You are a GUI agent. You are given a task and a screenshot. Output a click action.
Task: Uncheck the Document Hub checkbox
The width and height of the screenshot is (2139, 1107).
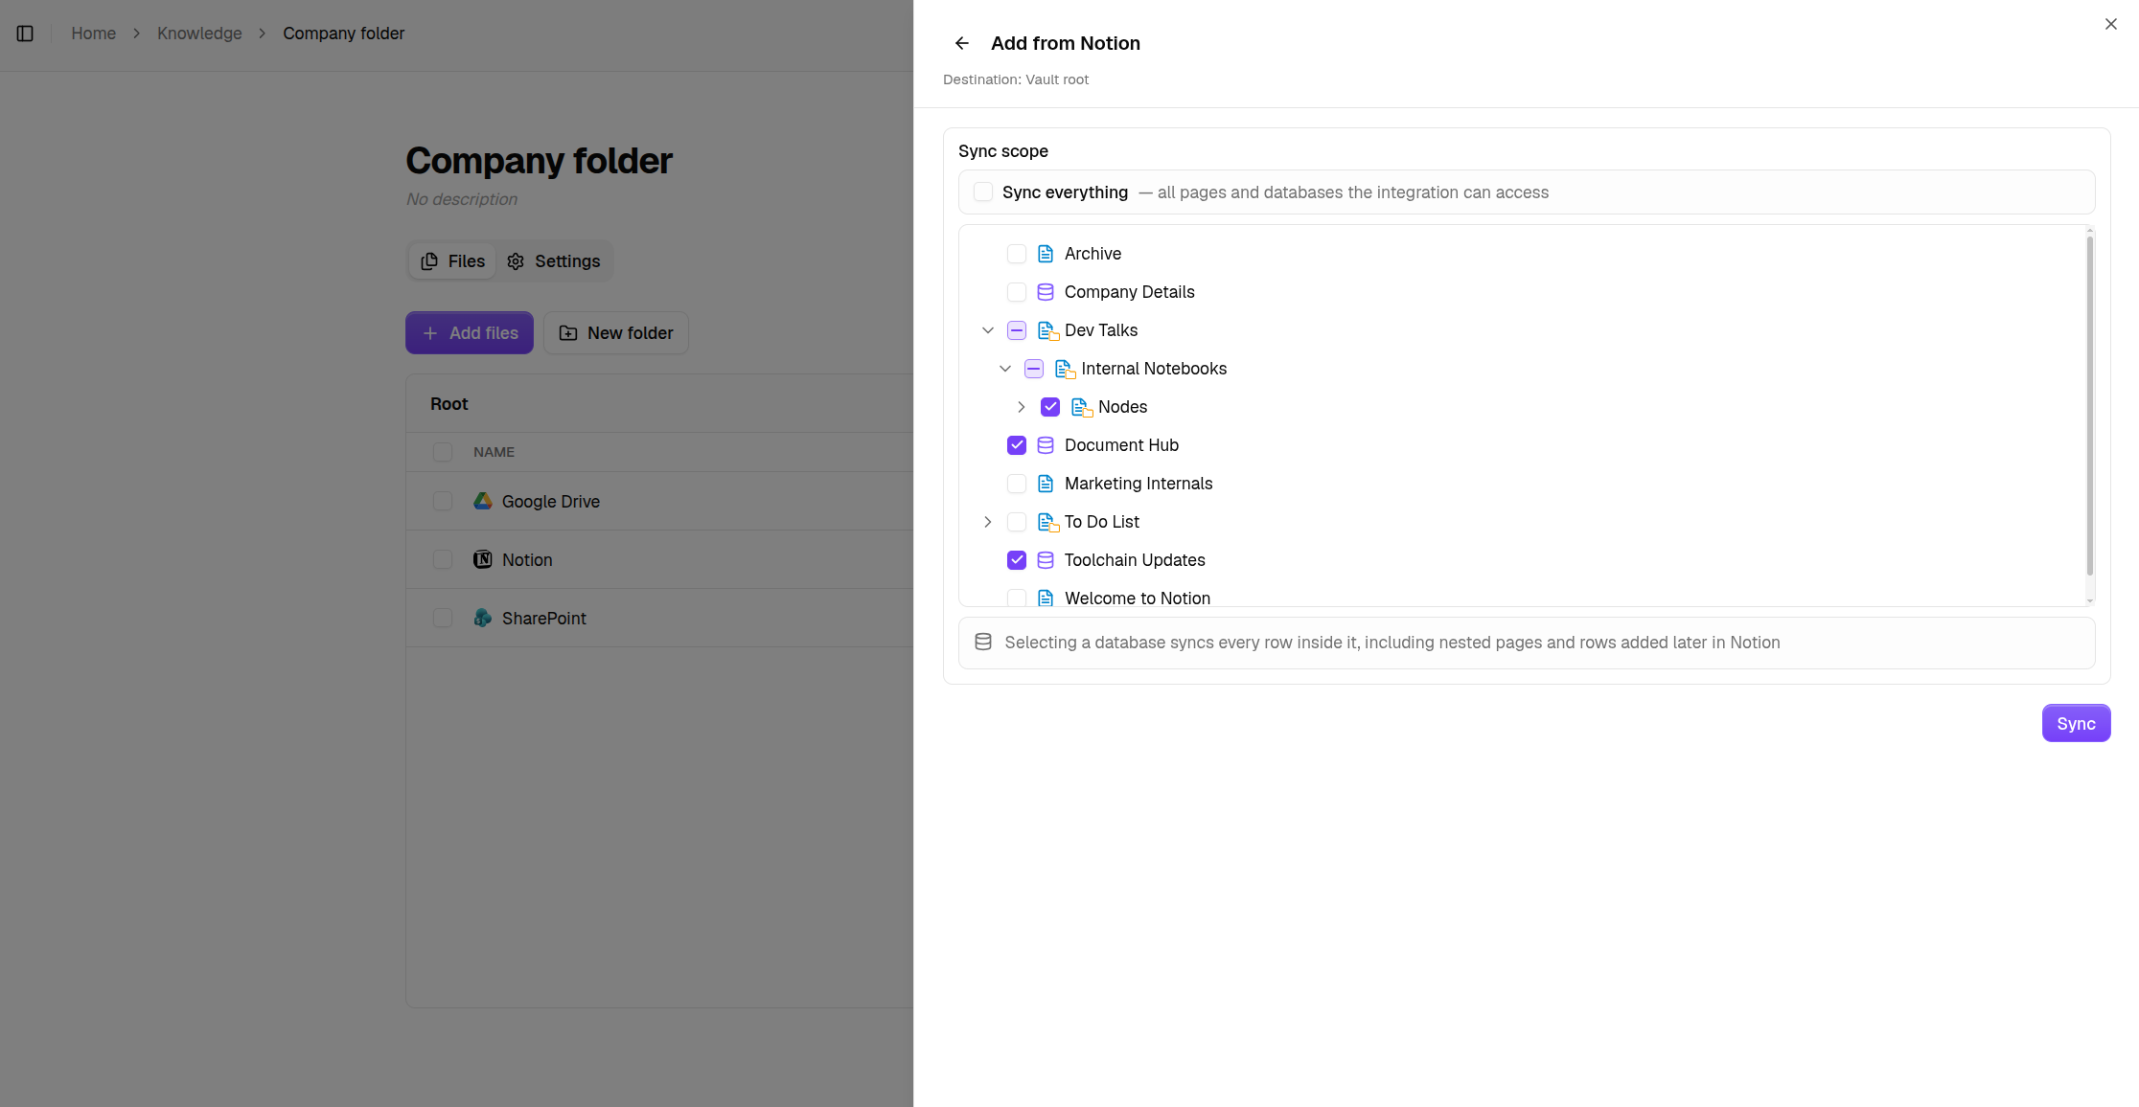1017,445
